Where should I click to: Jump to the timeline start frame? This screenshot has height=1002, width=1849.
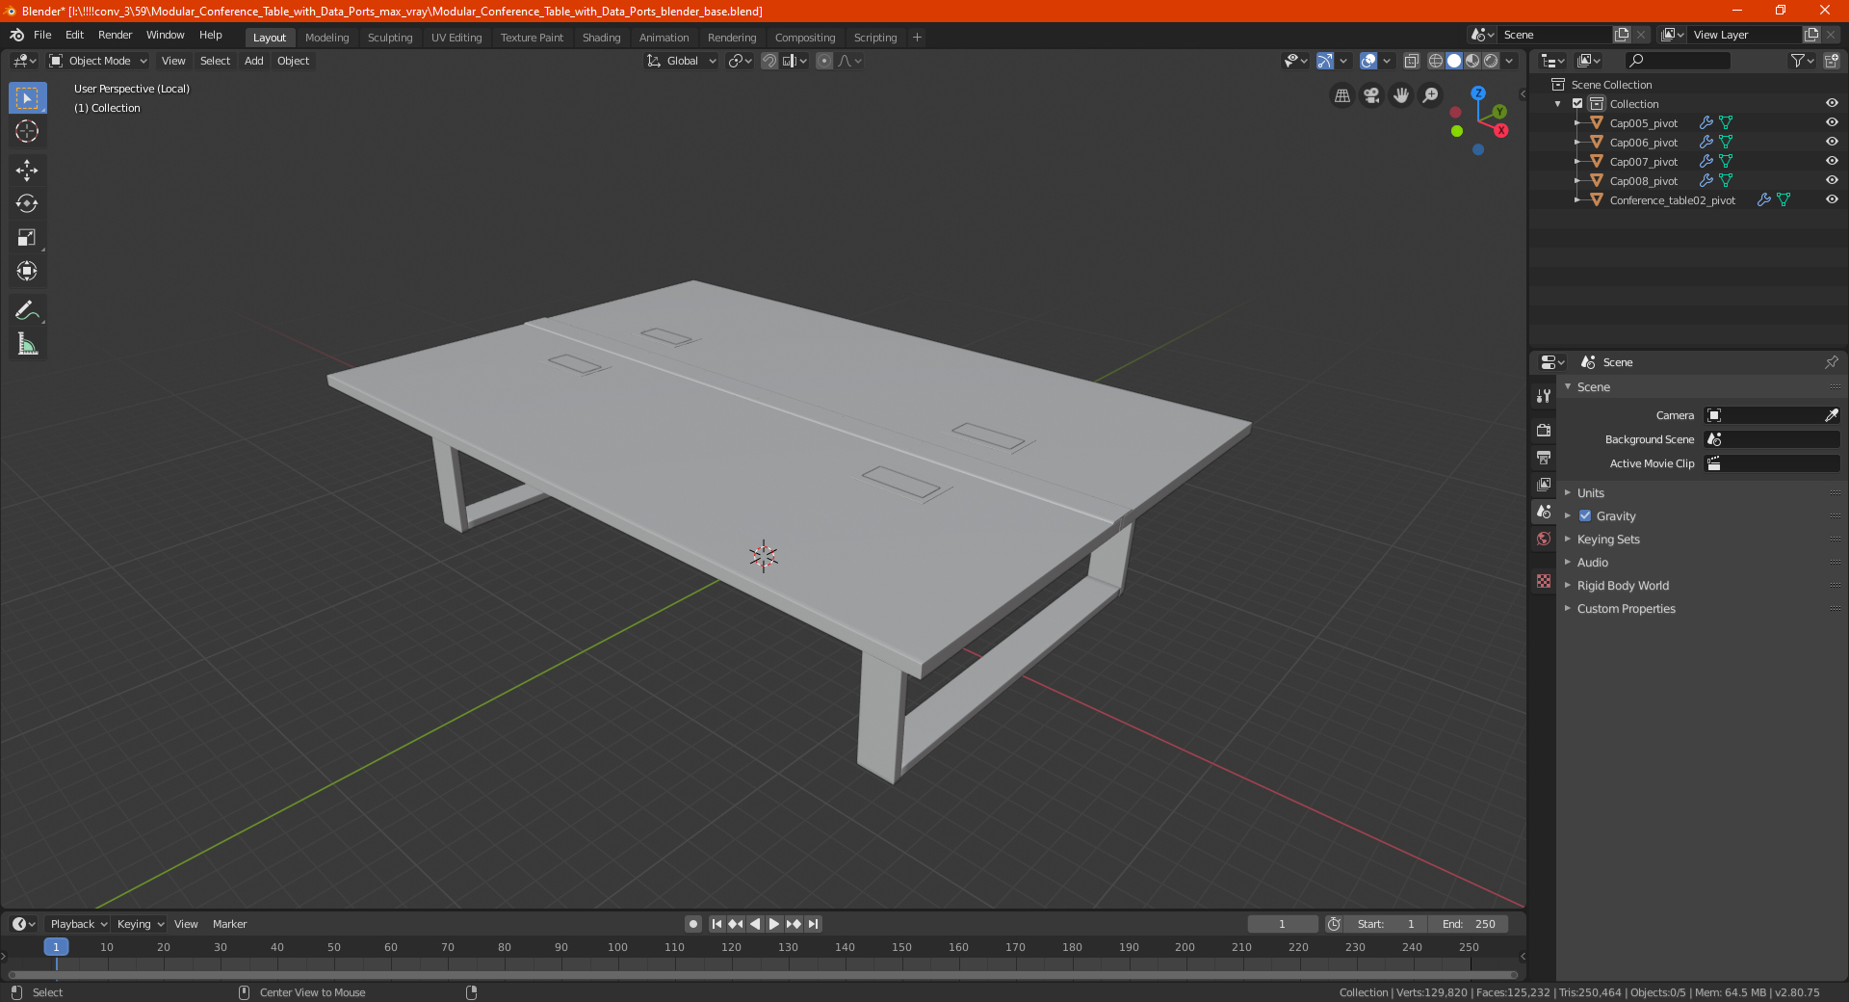716,924
